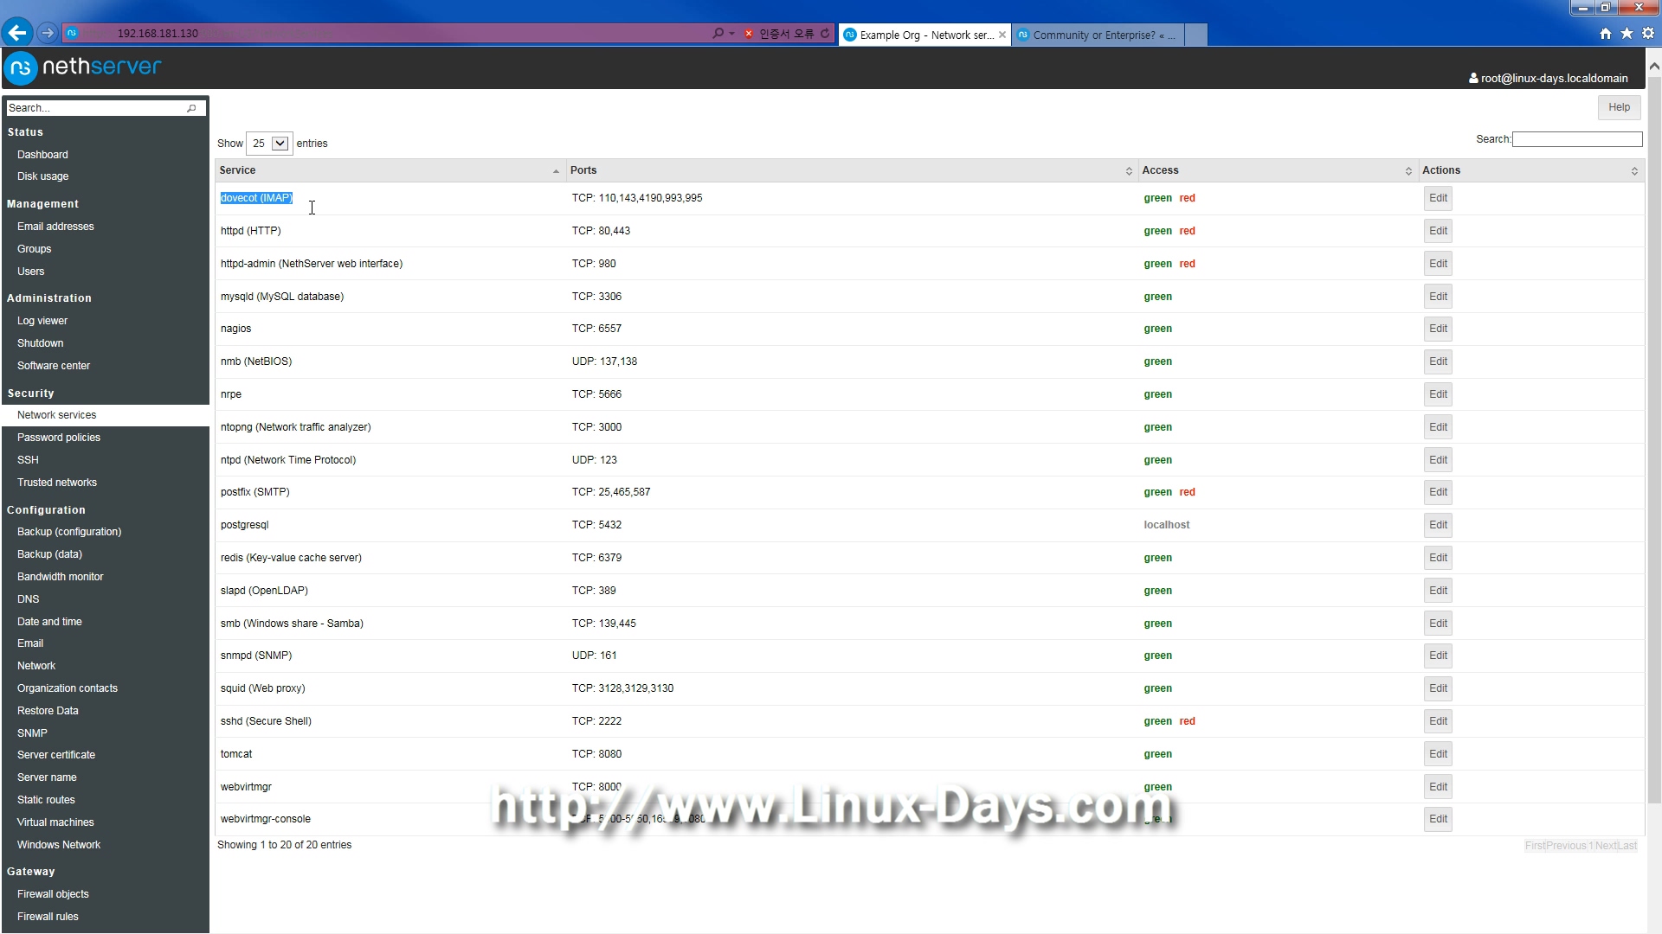Open Disk usage page
Viewport: 1662px width, 934px height.
coord(42,176)
